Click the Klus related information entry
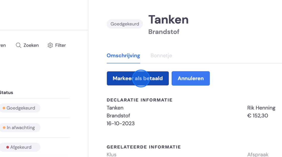This screenshot has width=282, height=157. [x=112, y=154]
